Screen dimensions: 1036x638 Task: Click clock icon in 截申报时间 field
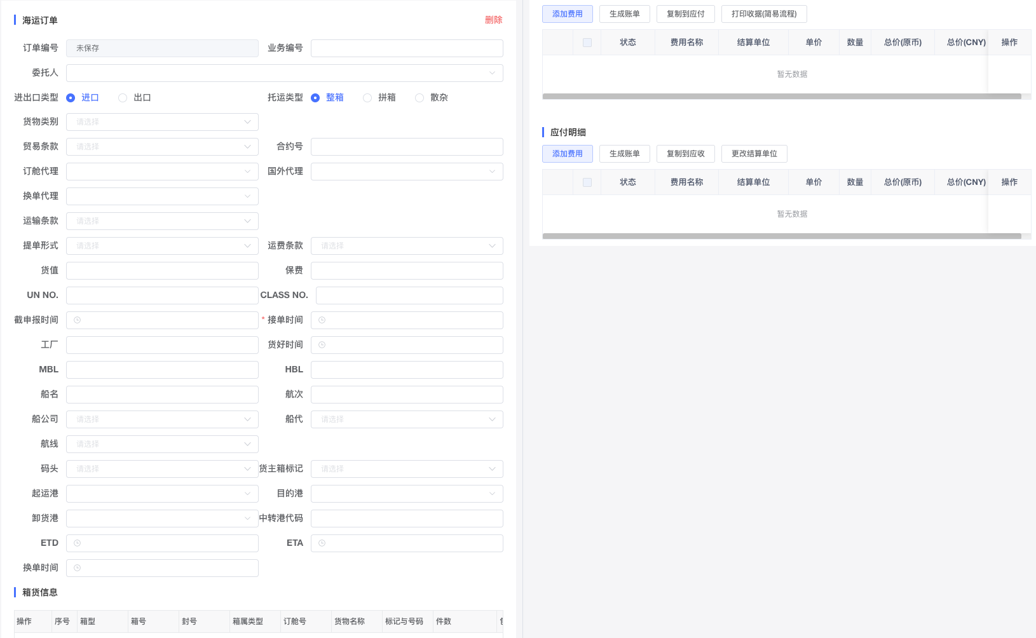point(78,320)
